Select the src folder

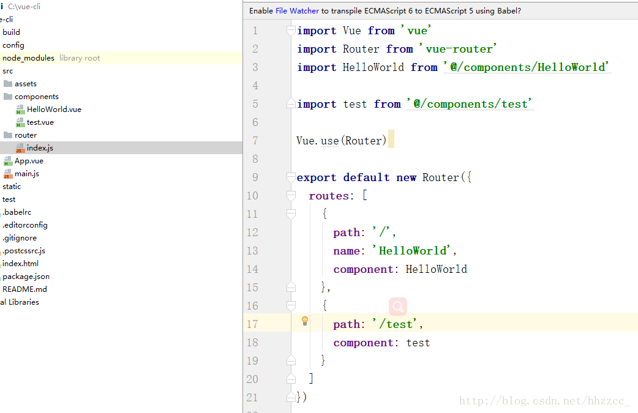[7, 71]
